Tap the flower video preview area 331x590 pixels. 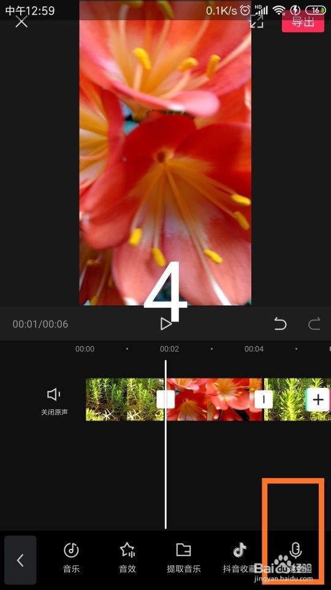(165, 153)
